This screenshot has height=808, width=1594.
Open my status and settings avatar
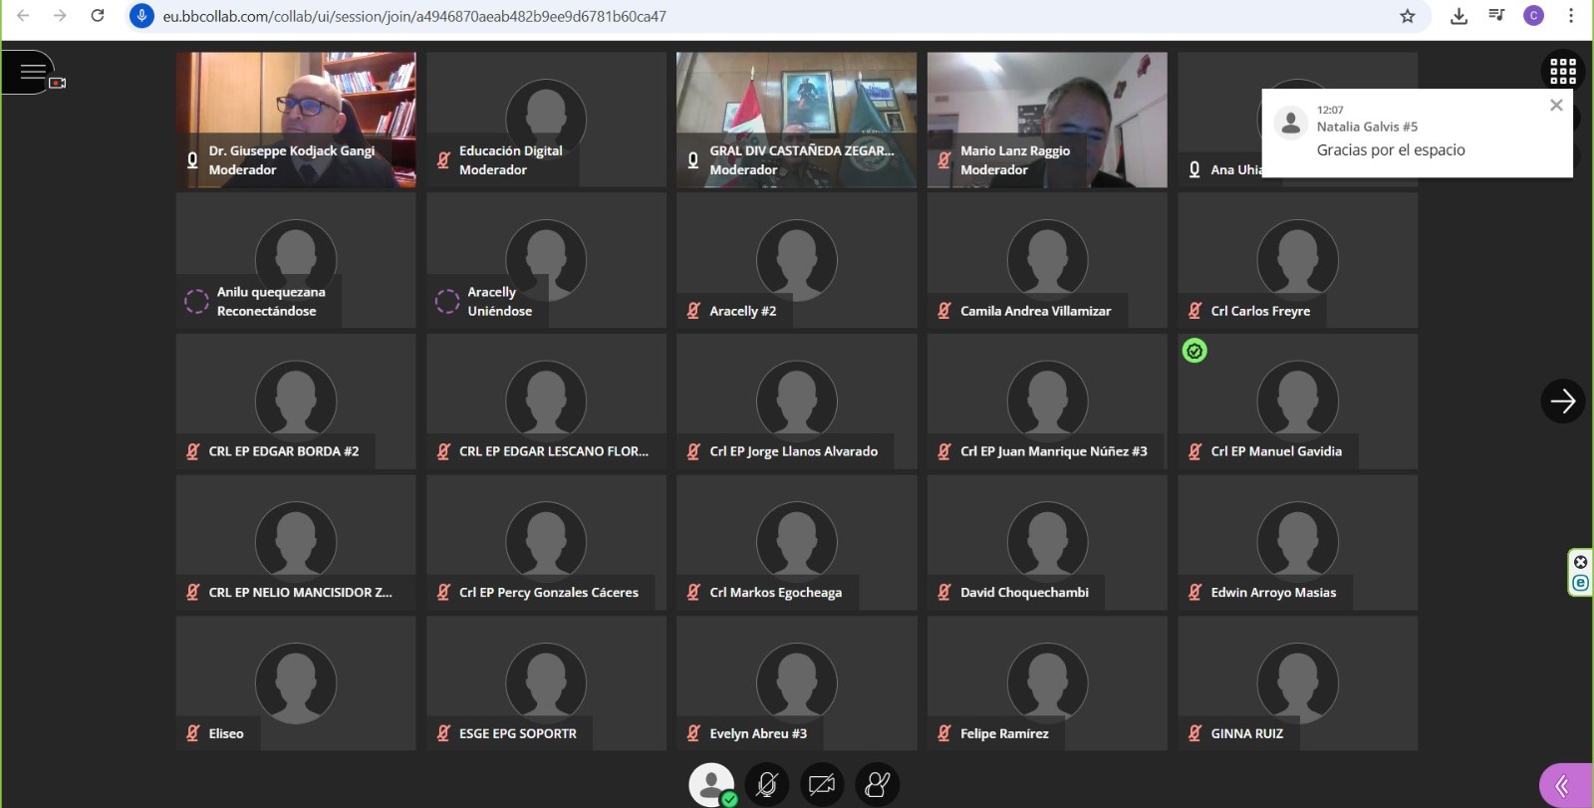tap(711, 785)
